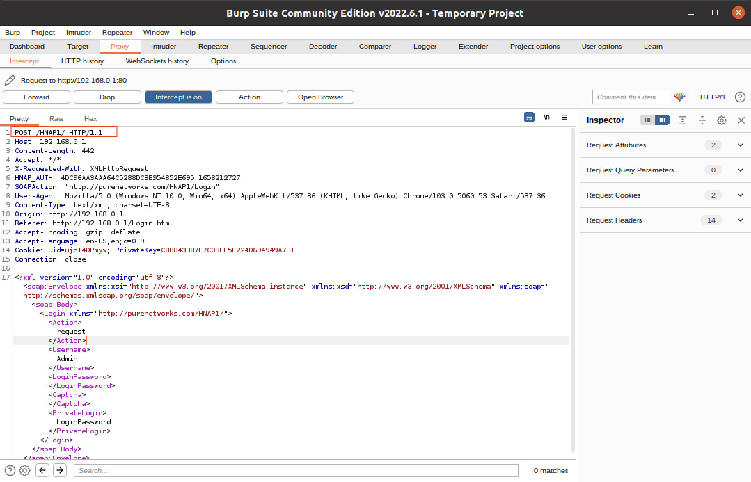Click the Search input field
Viewport: 751px width, 482px height.
(296, 471)
